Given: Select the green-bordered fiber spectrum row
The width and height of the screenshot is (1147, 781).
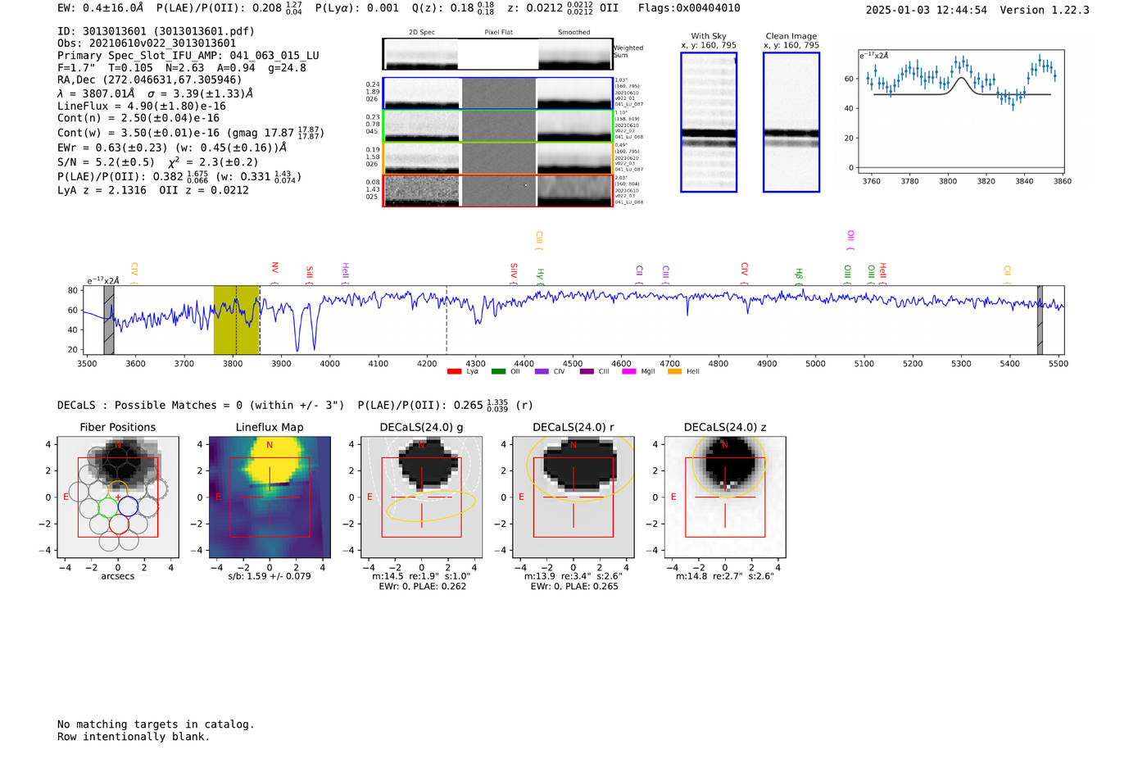Looking at the screenshot, I should 497,125.
